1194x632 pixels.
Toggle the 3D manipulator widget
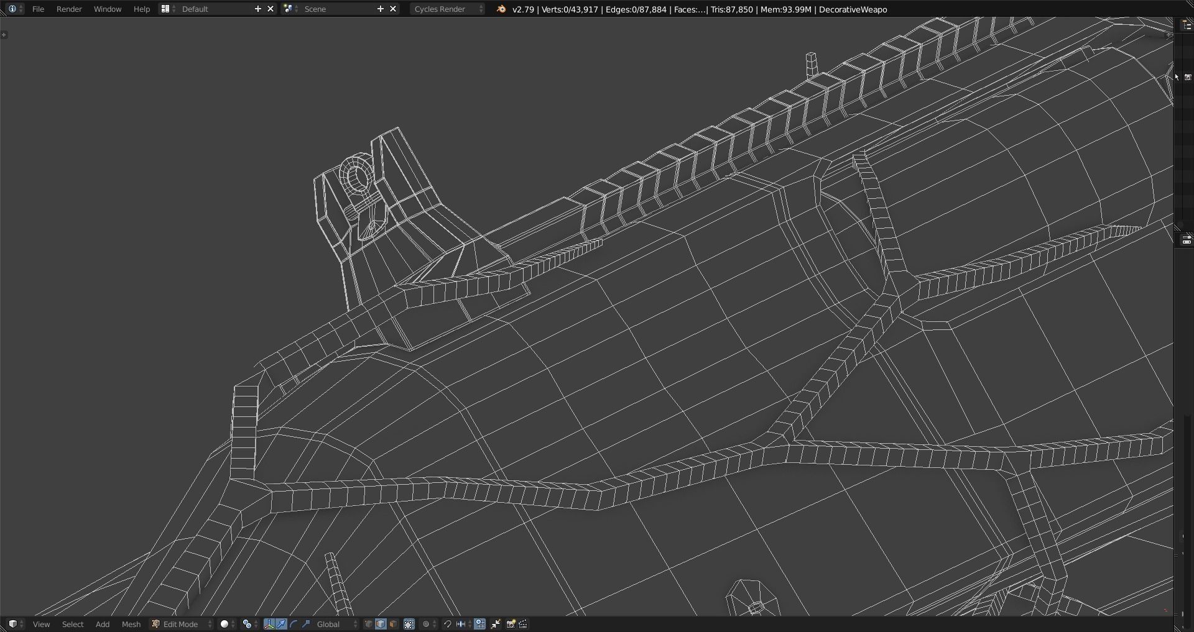tap(269, 624)
